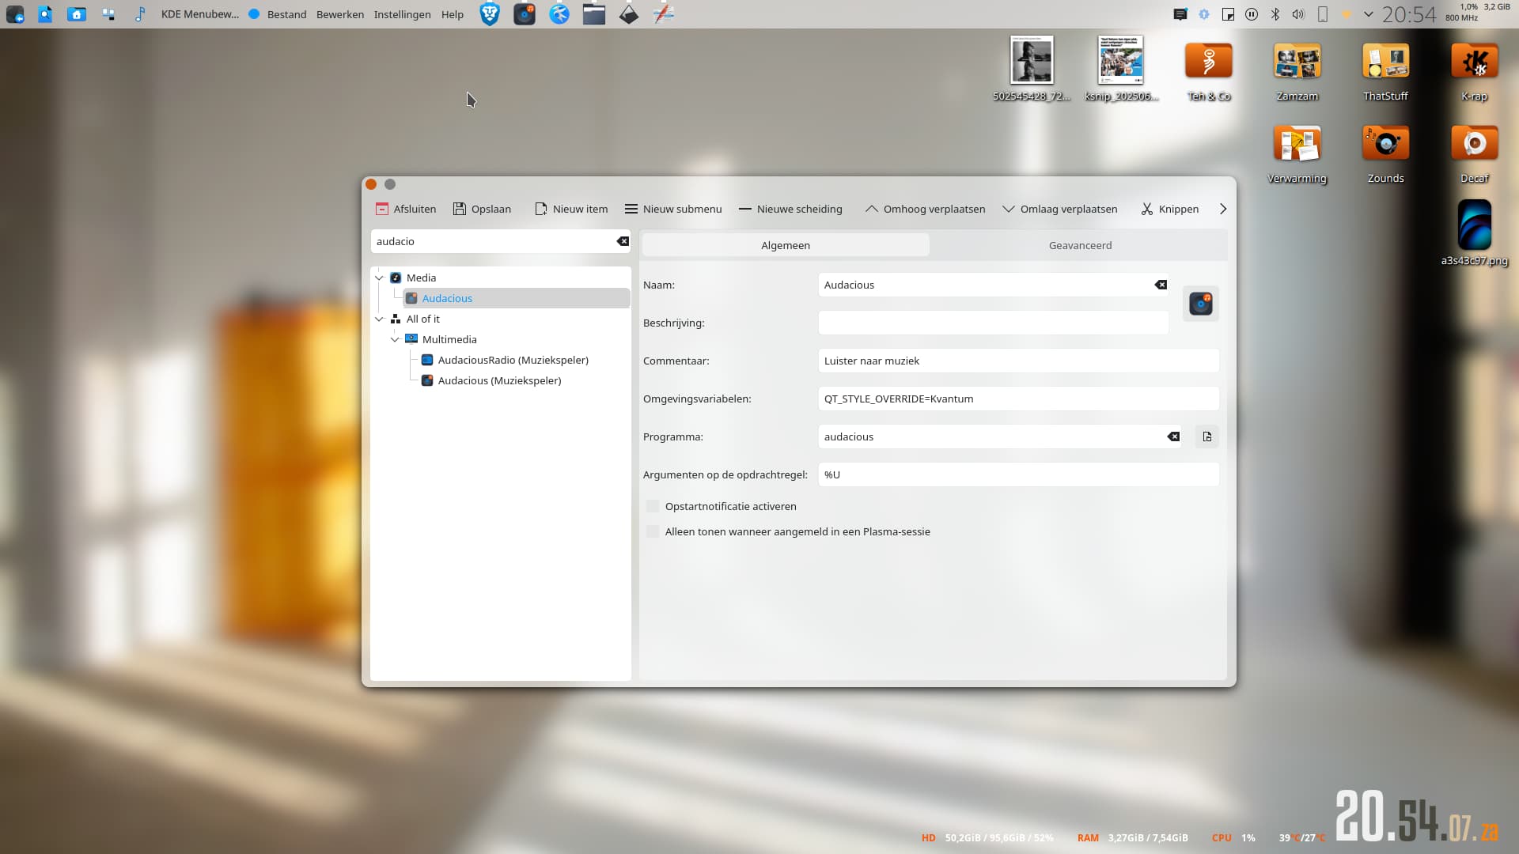The width and height of the screenshot is (1519, 854).
Task: Click the Afsluiten toolbar button
Action: (x=405, y=209)
